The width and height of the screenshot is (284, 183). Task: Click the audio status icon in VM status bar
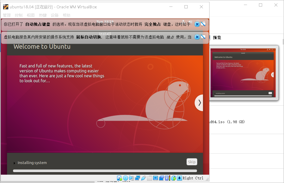pos(132,178)
